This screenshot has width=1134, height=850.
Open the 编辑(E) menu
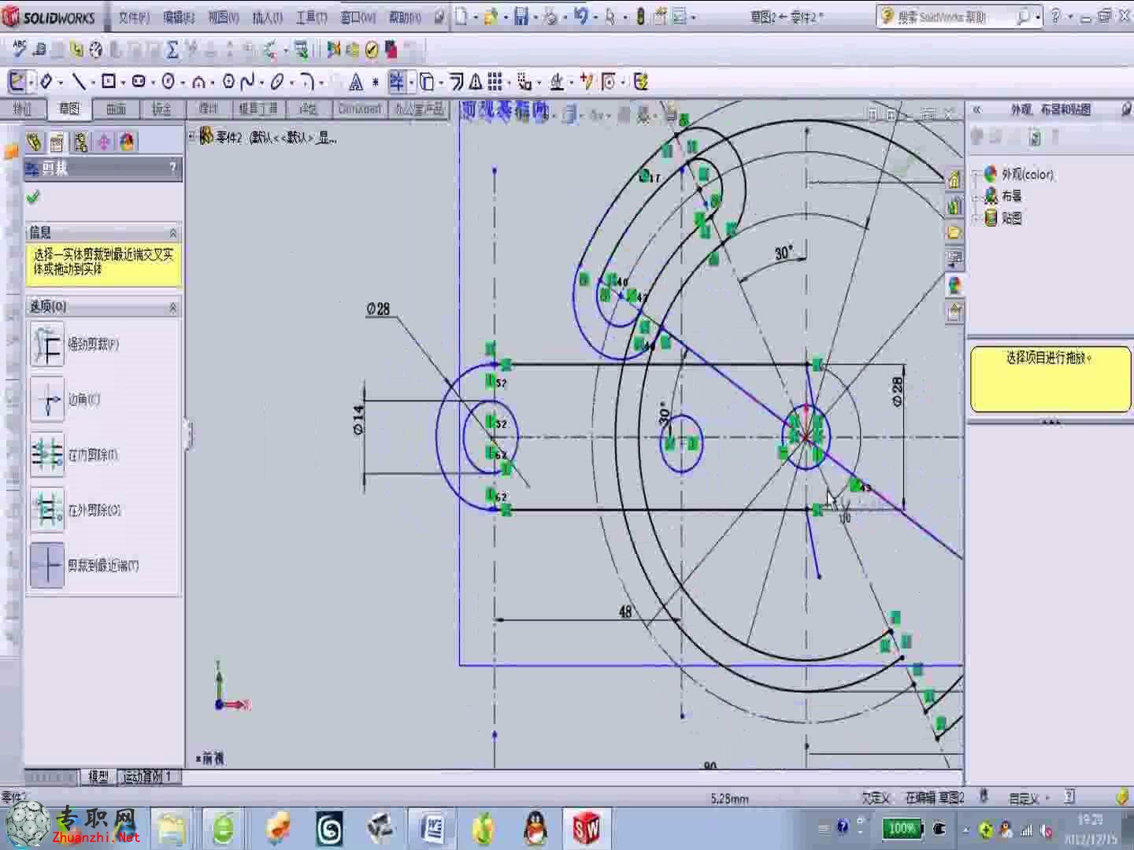[x=179, y=17]
